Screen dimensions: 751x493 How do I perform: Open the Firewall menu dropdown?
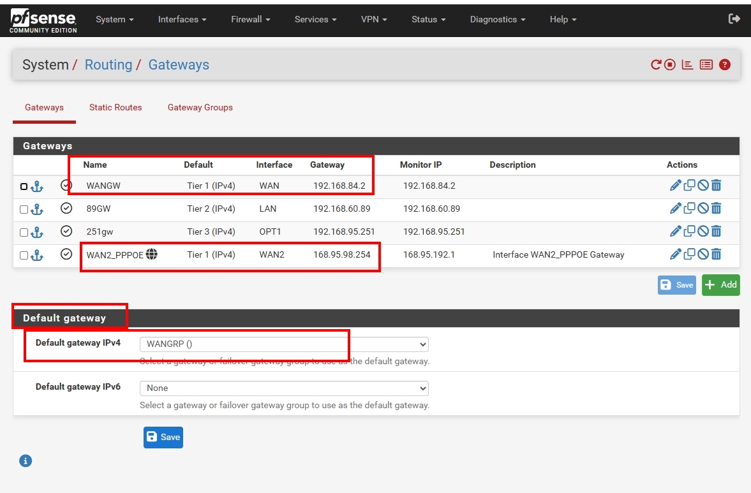tap(250, 19)
